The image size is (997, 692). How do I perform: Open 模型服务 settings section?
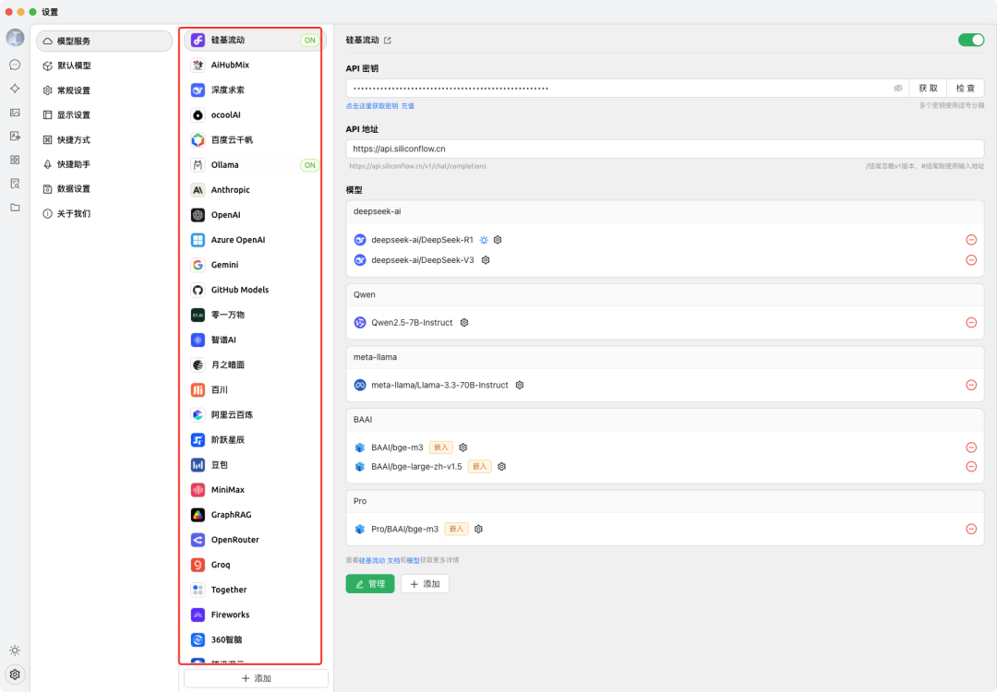[104, 41]
